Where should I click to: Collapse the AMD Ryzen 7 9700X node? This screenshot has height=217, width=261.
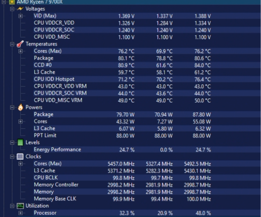pyautogui.click(x=4, y=2)
